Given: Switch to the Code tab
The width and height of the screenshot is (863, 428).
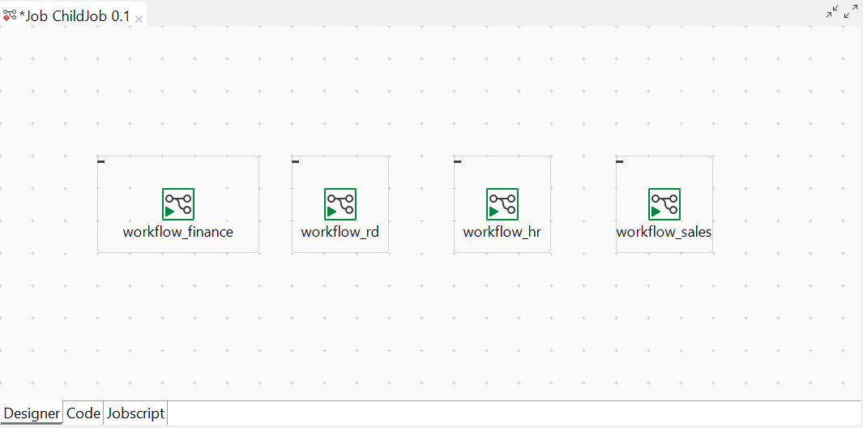Looking at the screenshot, I should tap(83, 413).
